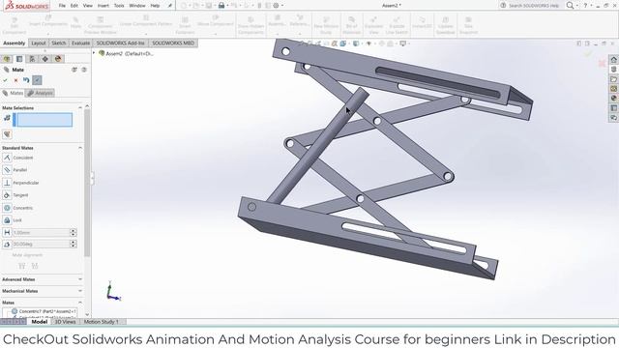Open the Motion Study 1 tab
Image resolution: width=619 pixels, height=348 pixels.
(x=101, y=322)
